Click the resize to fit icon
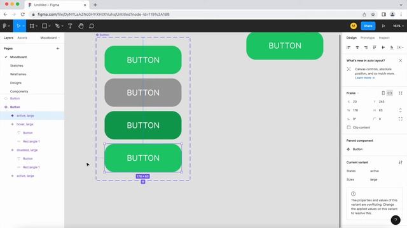 pyautogui.click(x=401, y=93)
